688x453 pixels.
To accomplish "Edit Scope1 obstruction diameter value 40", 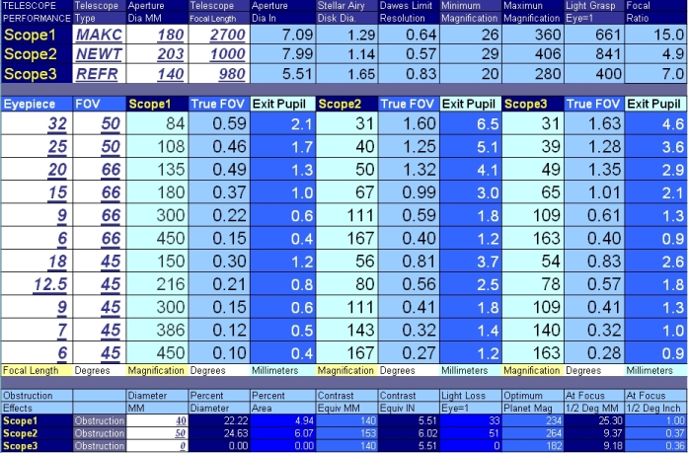I will pos(157,420).
